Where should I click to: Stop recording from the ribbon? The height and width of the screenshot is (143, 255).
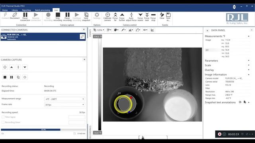(x=58, y=17)
